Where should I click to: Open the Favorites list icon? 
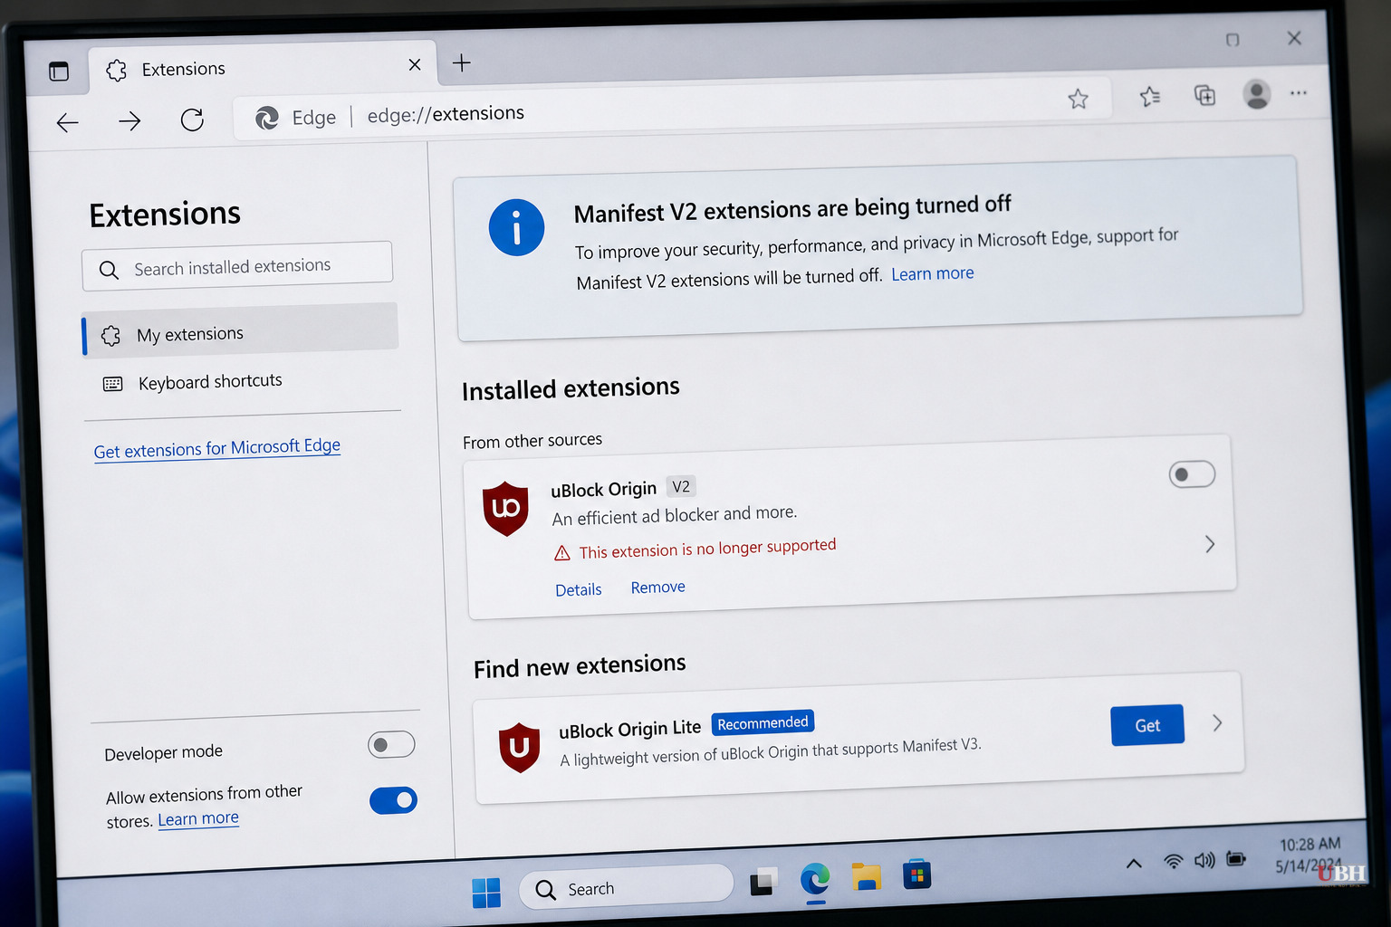click(1150, 96)
